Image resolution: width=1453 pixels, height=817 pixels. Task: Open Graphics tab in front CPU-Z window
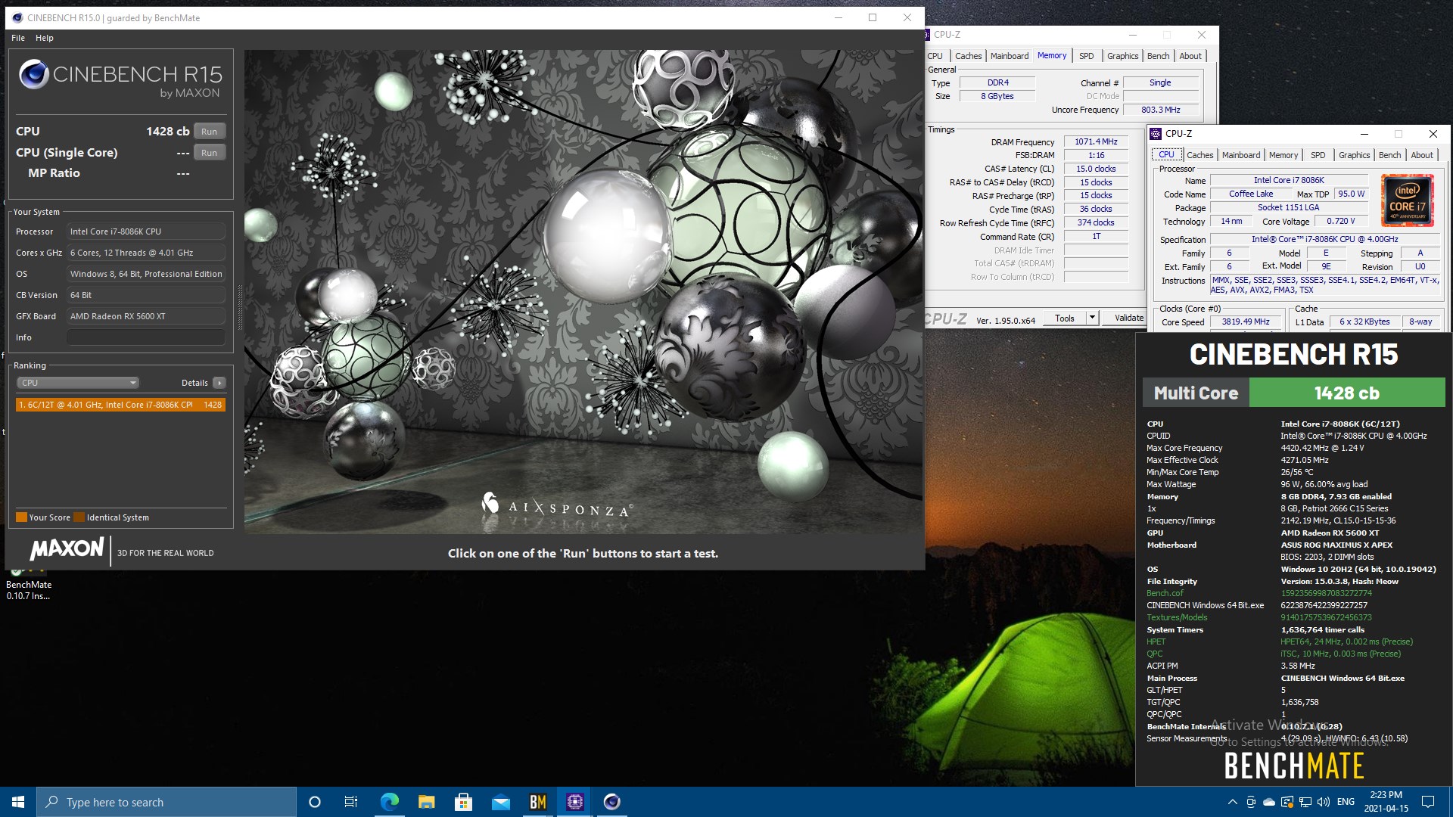click(x=1354, y=155)
